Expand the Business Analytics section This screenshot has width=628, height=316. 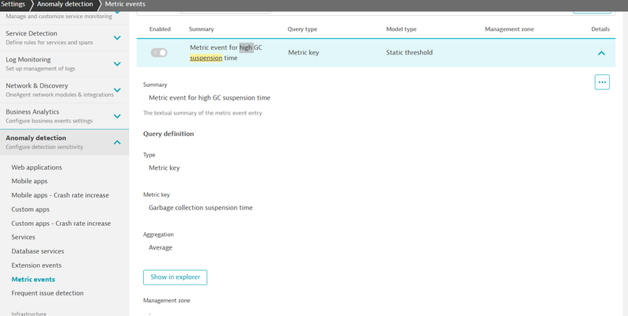tap(117, 116)
